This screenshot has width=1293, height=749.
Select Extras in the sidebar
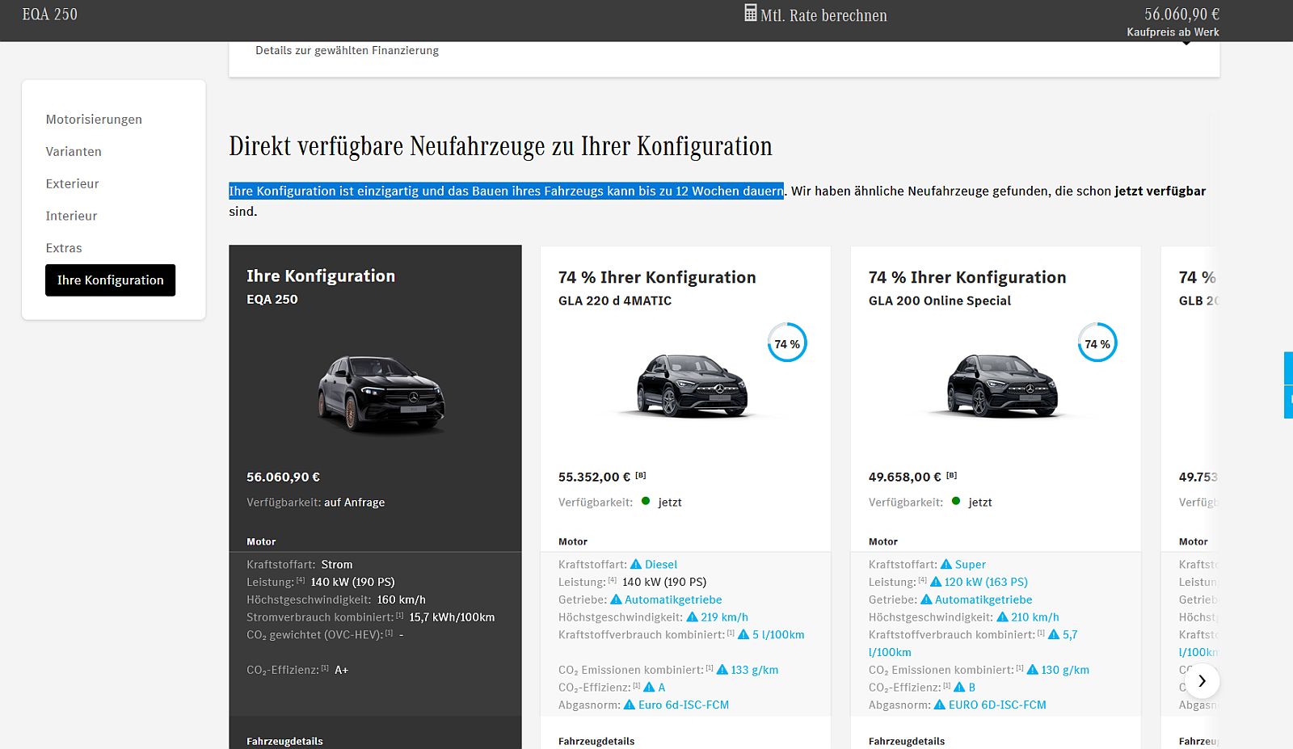pyautogui.click(x=64, y=249)
